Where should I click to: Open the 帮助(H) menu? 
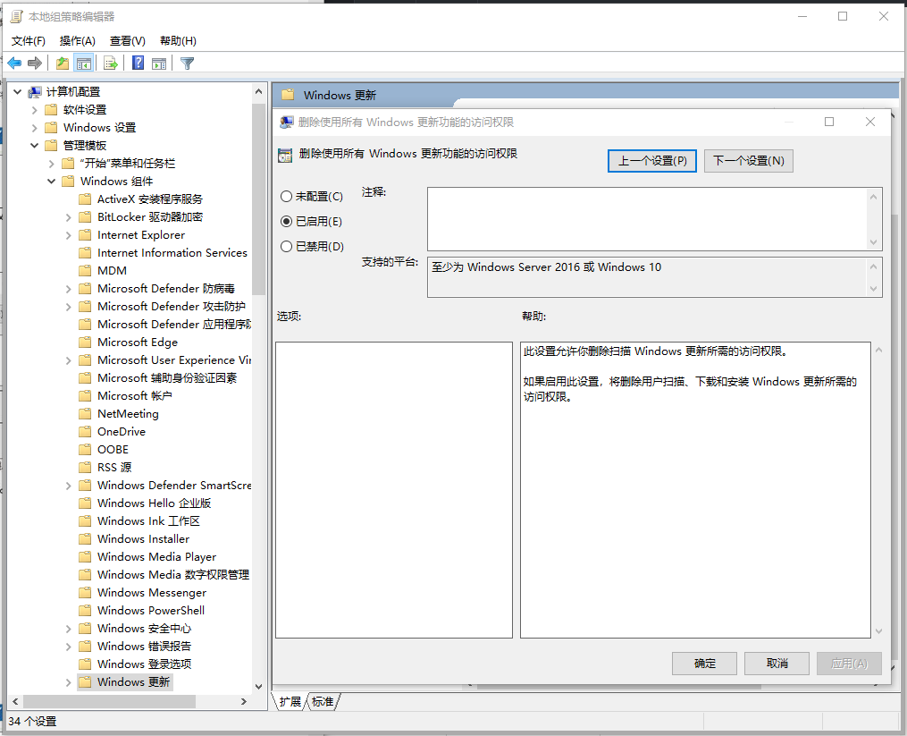(x=178, y=40)
